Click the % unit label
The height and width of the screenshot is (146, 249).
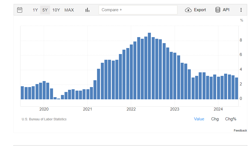pyautogui.click(x=242, y=20)
